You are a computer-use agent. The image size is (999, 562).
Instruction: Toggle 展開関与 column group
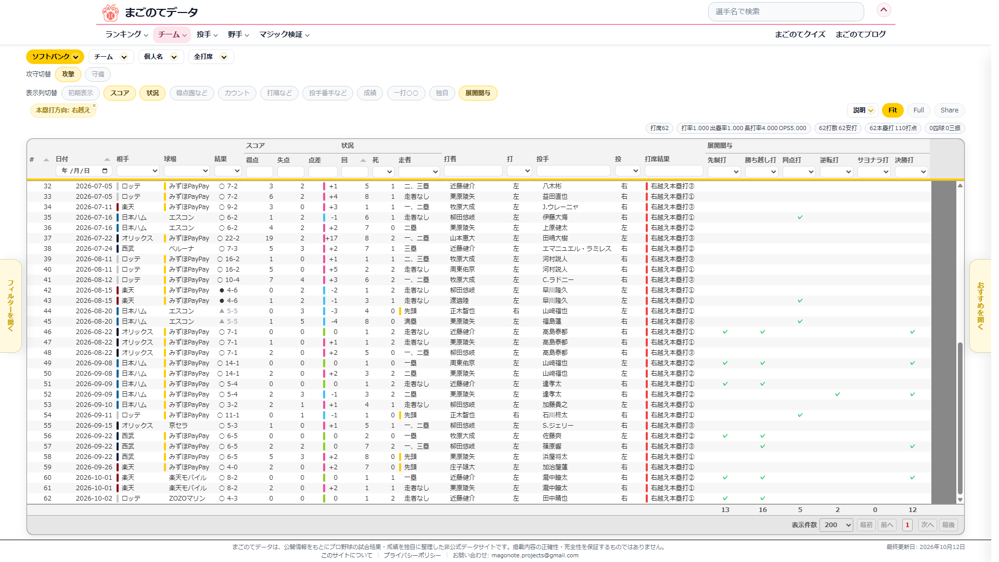pos(478,93)
